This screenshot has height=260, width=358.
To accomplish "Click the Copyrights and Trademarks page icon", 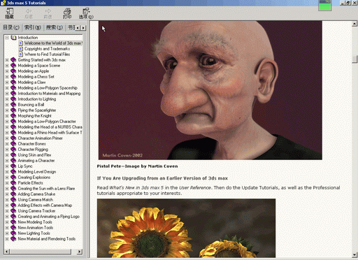I will 21,49.
